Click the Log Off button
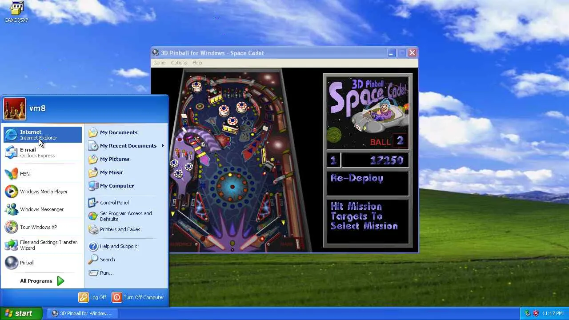569x320 pixels. (92, 297)
